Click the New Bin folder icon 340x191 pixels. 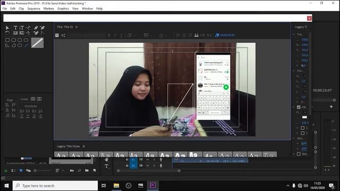pyautogui.click(x=87, y=171)
